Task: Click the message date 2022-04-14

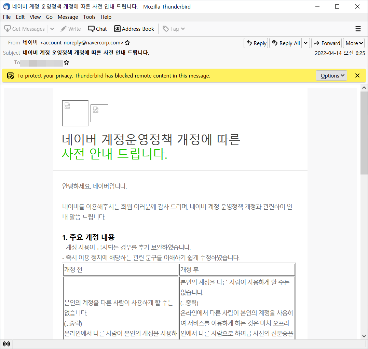Action: pos(328,53)
